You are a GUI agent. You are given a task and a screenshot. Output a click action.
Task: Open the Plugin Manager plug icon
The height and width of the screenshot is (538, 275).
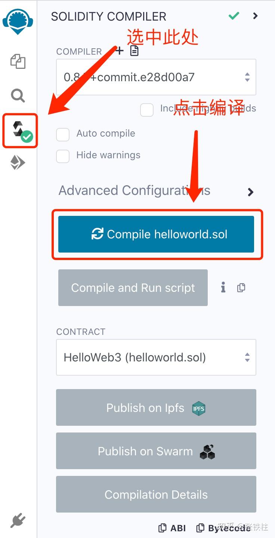[18, 520]
